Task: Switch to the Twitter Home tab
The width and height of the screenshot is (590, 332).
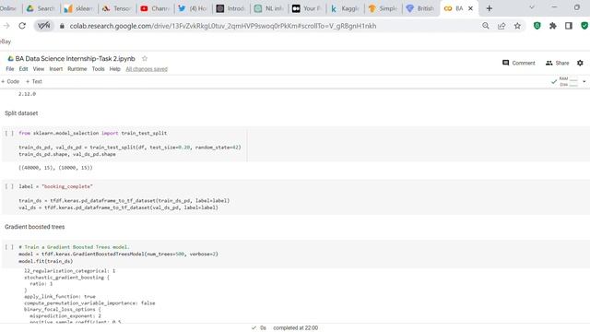Action: point(193,8)
